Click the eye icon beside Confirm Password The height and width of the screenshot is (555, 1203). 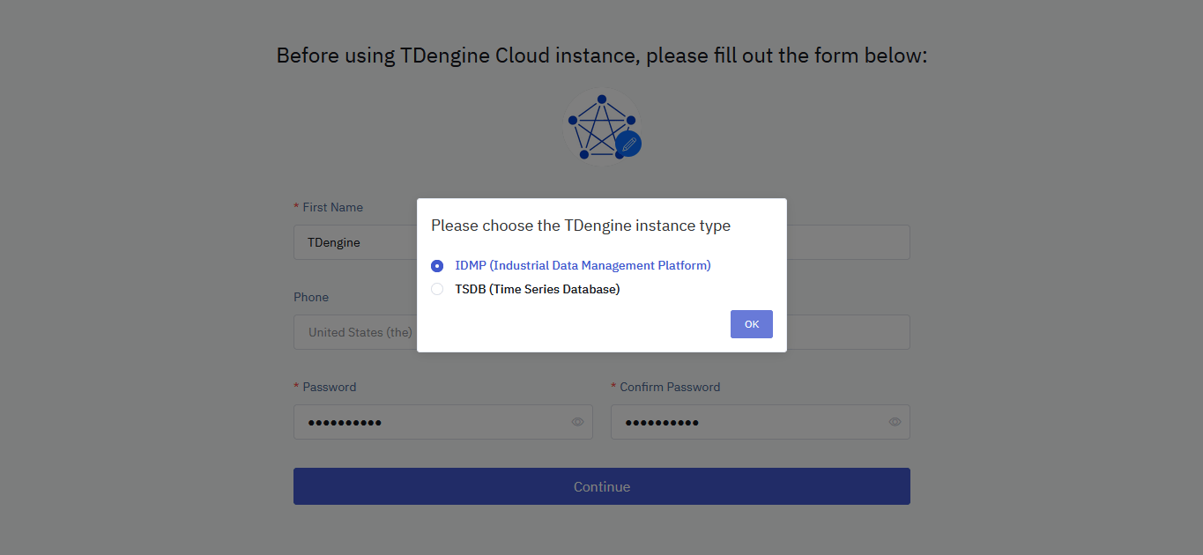pyautogui.click(x=894, y=422)
